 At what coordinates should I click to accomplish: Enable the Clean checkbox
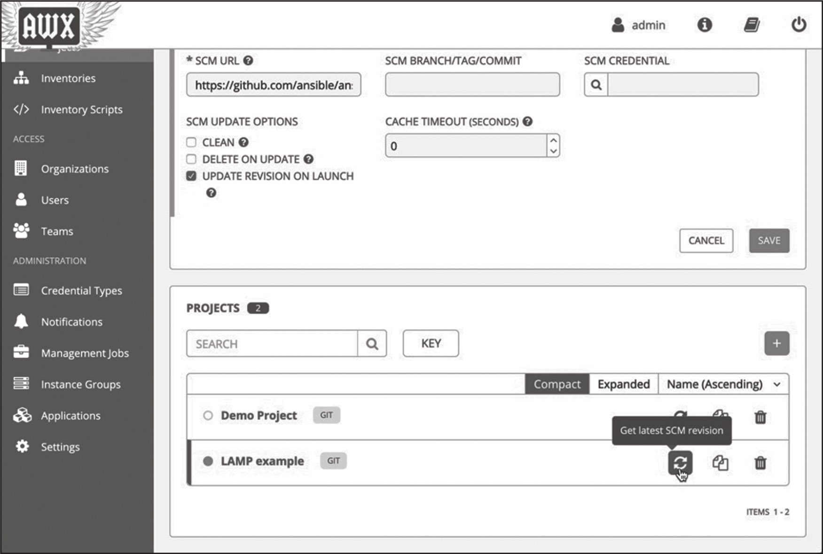tap(191, 142)
